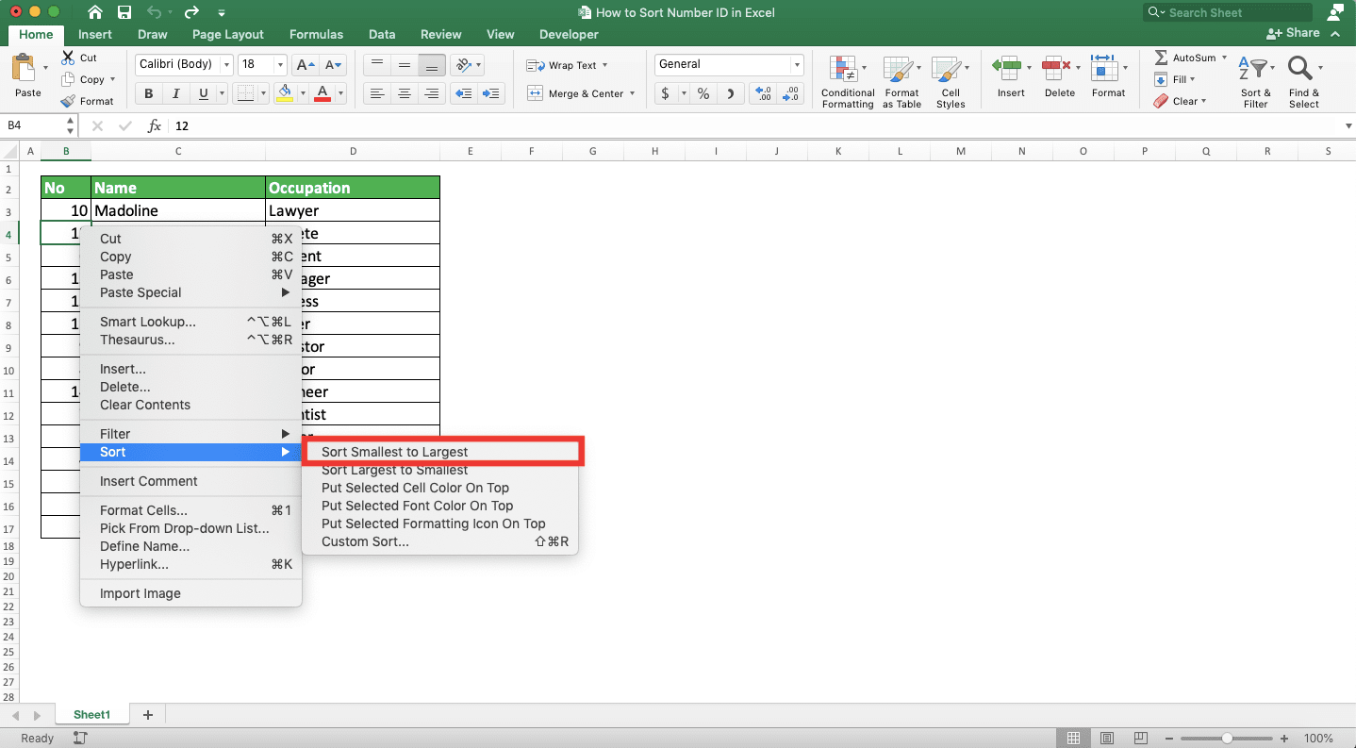Click the Share button
Viewport: 1356px width, 748px height.
pos(1295,33)
